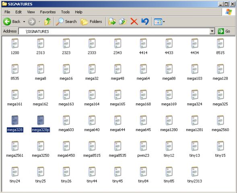The width and height of the screenshot is (237, 193).
Task: Select the 8515 file icon
Action: tap(221, 43)
